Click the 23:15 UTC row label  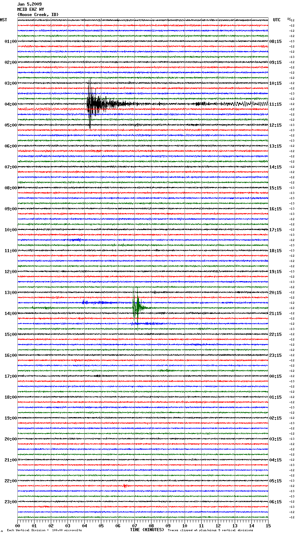pos(275,355)
